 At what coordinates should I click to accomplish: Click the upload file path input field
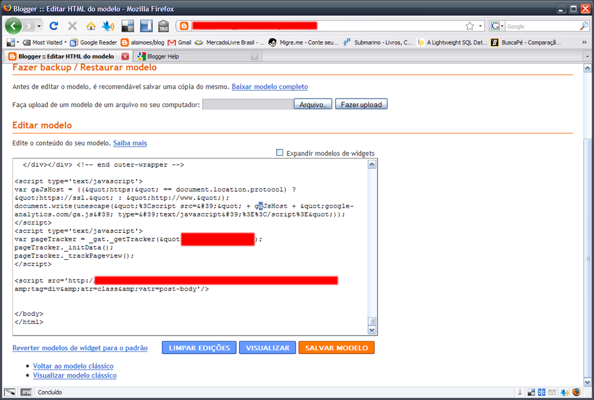pos(248,104)
